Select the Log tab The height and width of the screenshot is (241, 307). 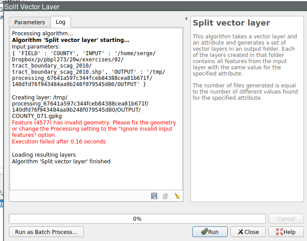[x=60, y=22]
